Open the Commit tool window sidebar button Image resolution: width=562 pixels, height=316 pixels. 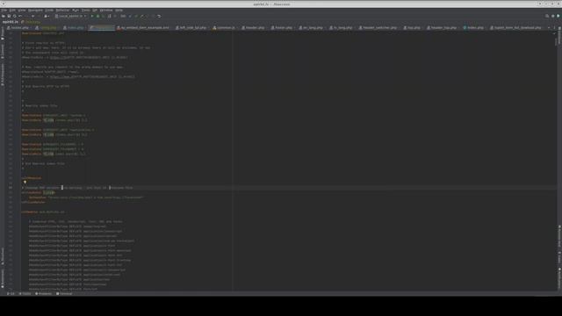click(x=3, y=51)
